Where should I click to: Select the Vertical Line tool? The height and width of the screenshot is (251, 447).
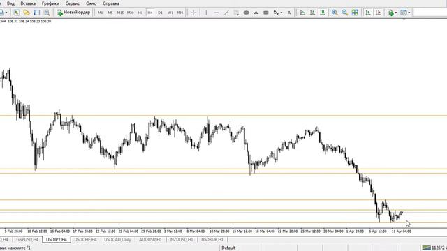click(x=207, y=13)
